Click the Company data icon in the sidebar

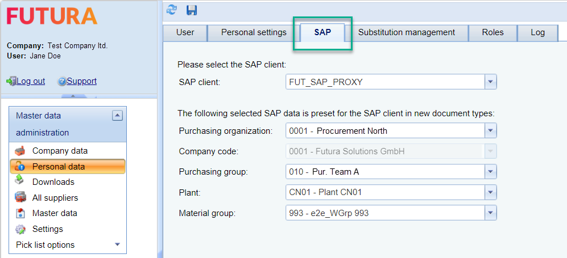20,151
